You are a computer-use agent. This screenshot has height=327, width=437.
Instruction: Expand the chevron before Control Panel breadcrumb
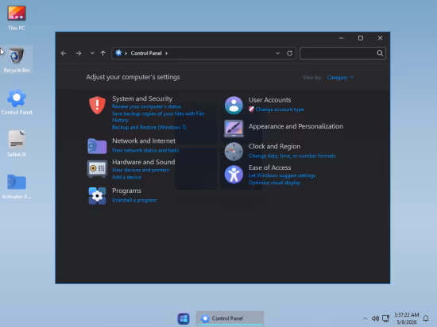click(x=126, y=53)
